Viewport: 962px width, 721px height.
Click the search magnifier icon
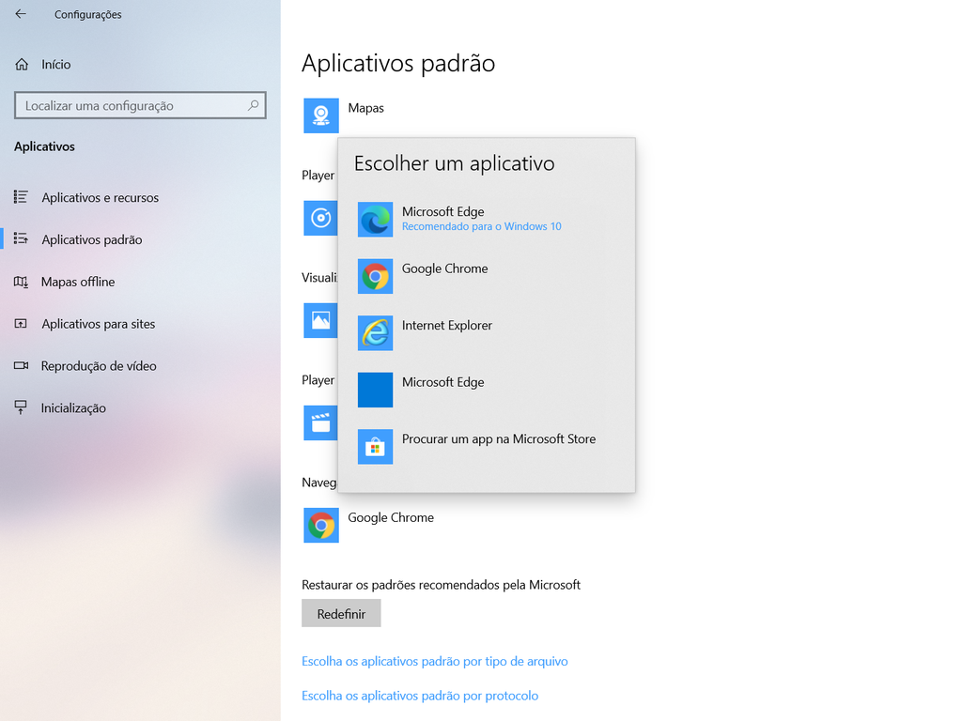pyautogui.click(x=253, y=105)
